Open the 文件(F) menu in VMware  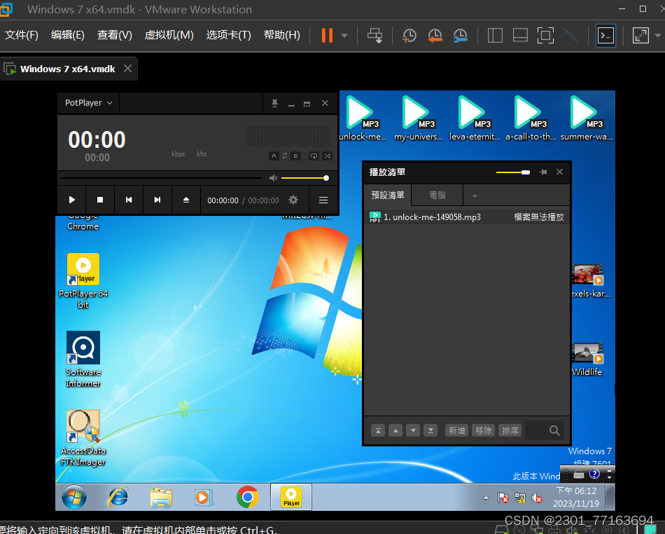(x=22, y=35)
